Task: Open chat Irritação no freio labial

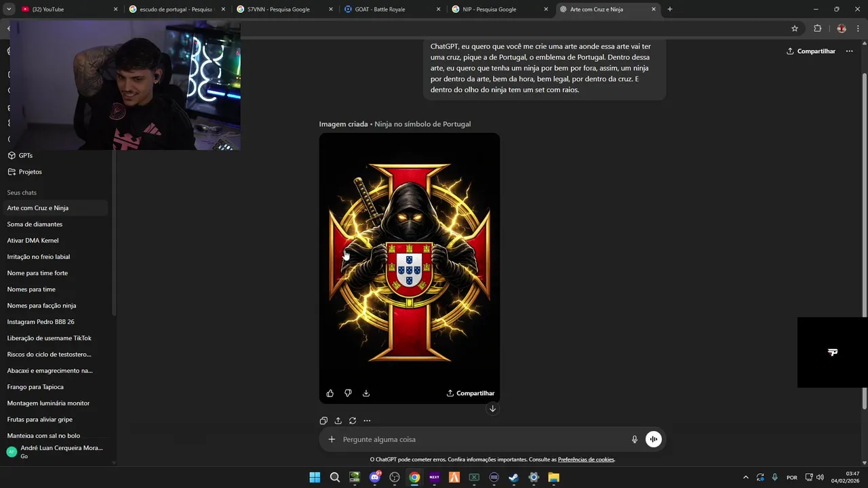Action: pyautogui.click(x=54, y=257)
